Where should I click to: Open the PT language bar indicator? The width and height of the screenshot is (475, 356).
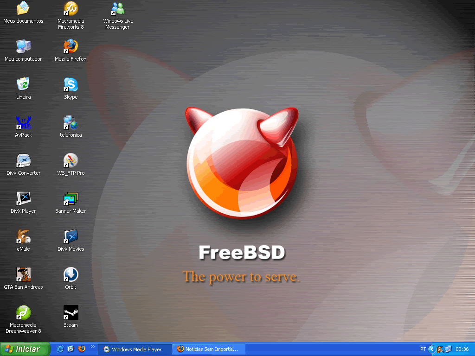point(423,350)
